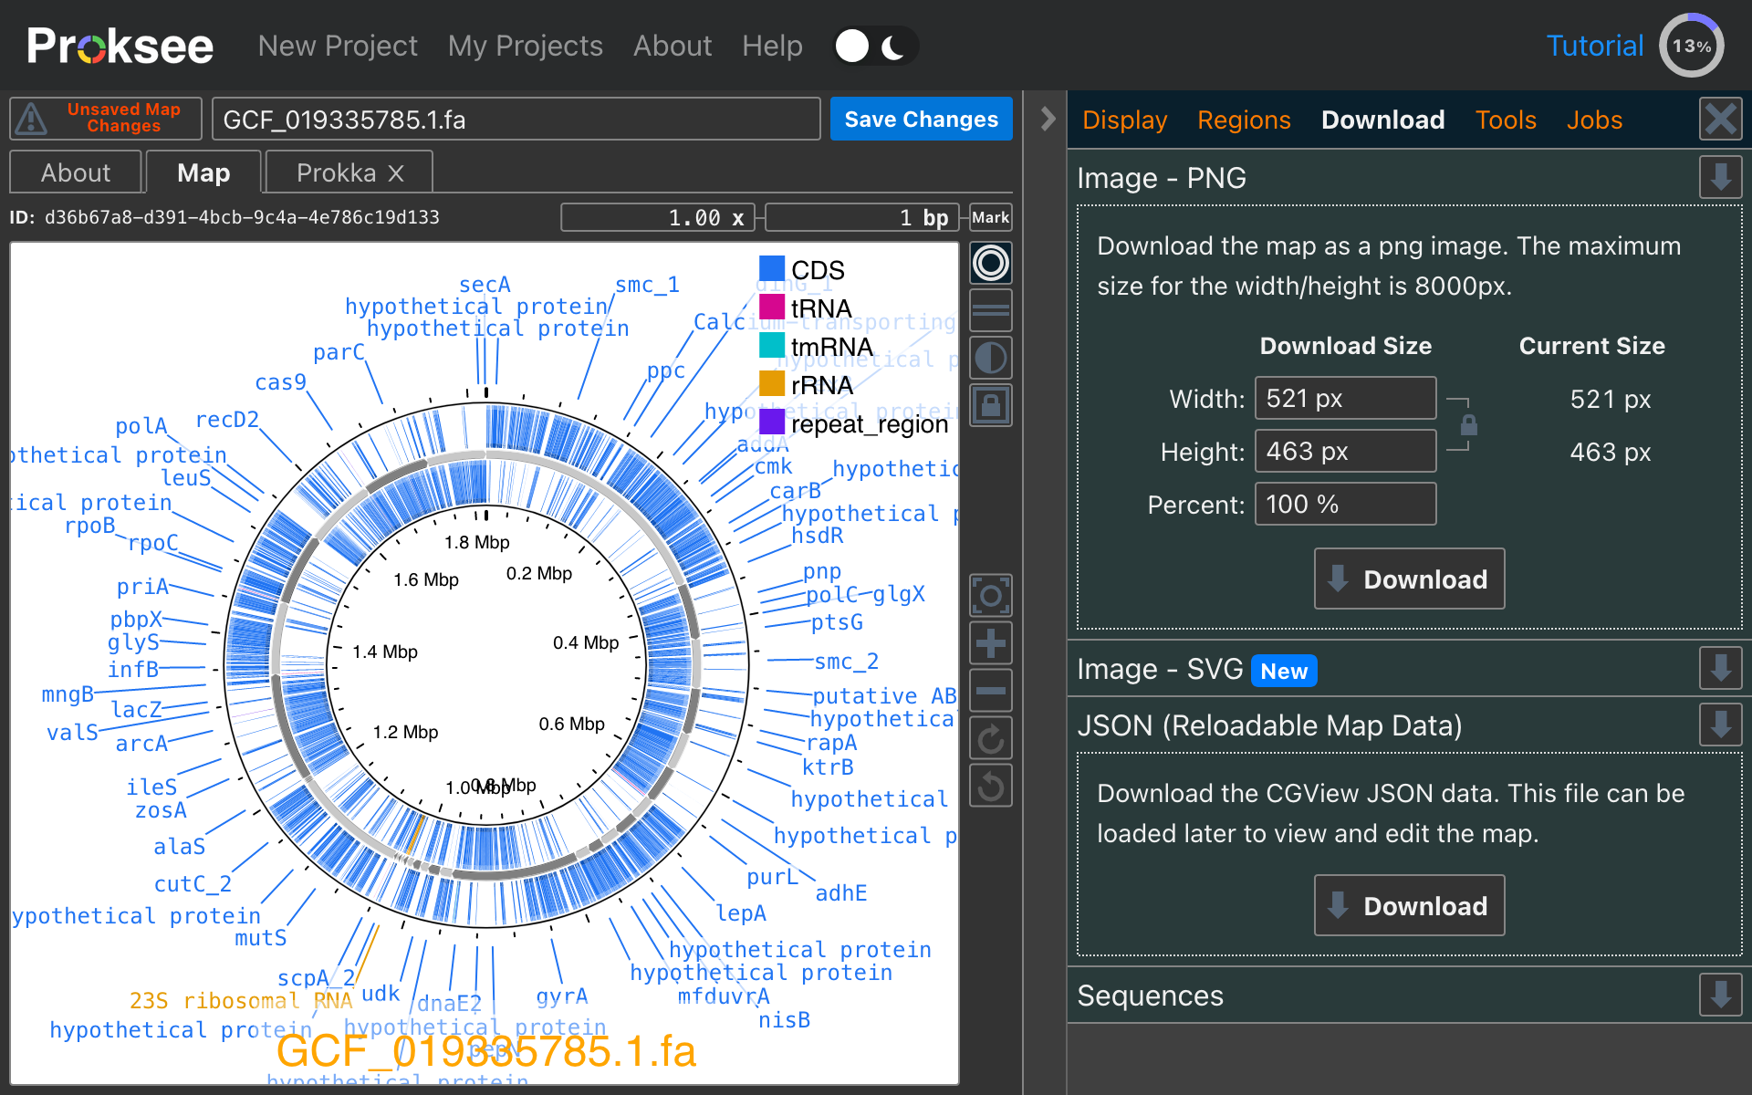
Task: Close the Prokka tab
Action: [x=396, y=173]
